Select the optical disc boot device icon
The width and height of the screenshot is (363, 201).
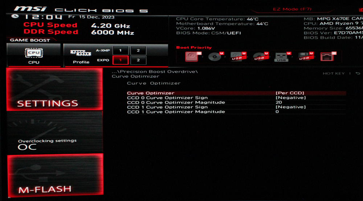[x=215, y=57]
